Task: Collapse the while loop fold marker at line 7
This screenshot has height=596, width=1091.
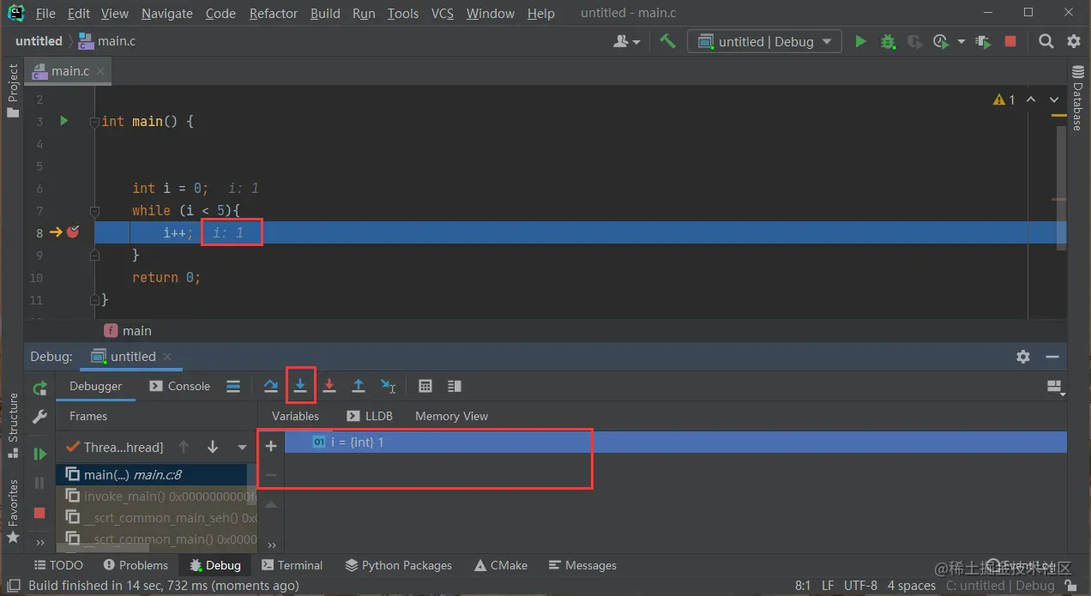Action: [95, 211]
